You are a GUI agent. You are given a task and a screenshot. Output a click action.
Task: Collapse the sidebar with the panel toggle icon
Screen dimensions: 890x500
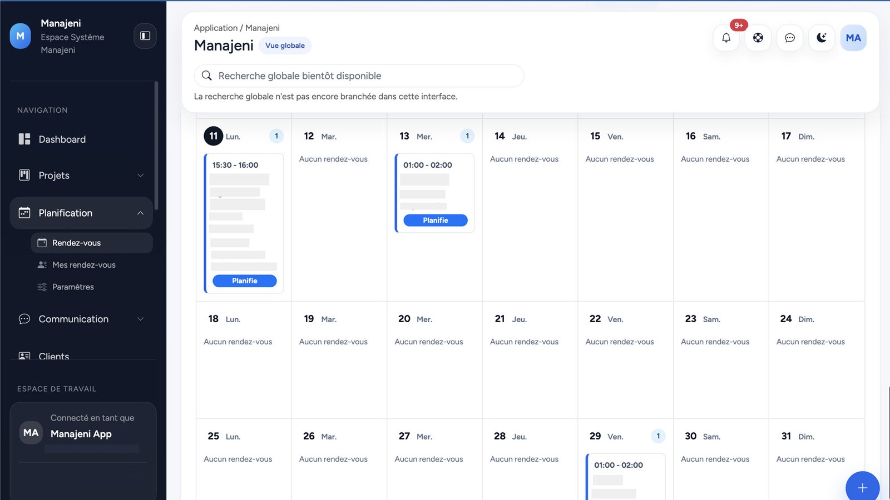[x=145, y=36]
